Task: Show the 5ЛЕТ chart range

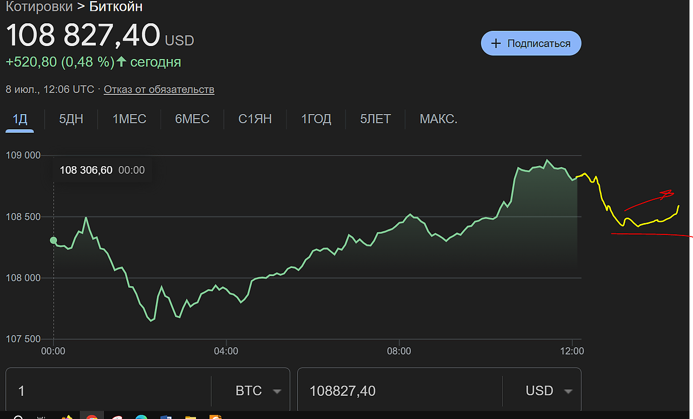Action: [375, 119]
